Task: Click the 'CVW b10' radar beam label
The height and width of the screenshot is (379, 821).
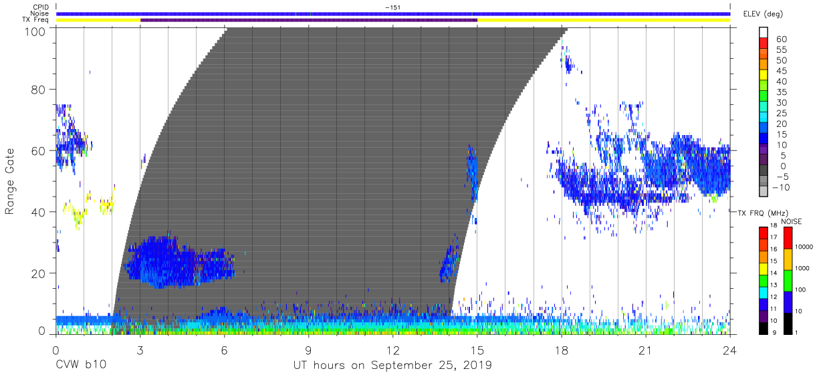Action: click(81, 365)
